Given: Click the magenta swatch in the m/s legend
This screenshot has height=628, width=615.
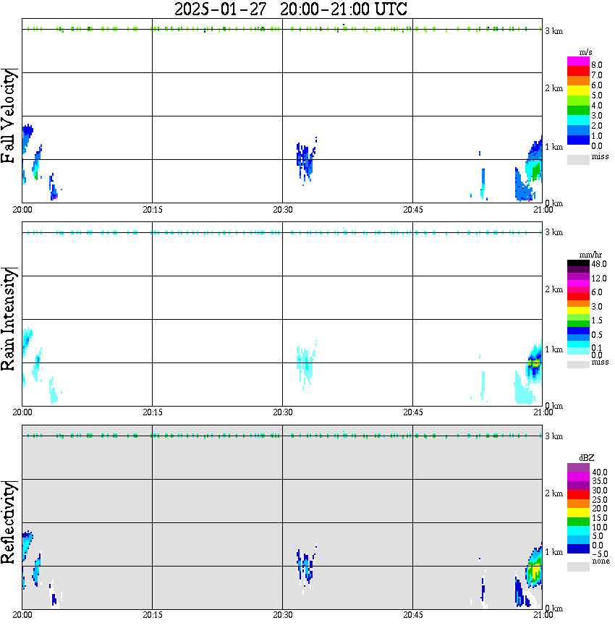Looking at the screenshot, I should [x=578, y=61].
